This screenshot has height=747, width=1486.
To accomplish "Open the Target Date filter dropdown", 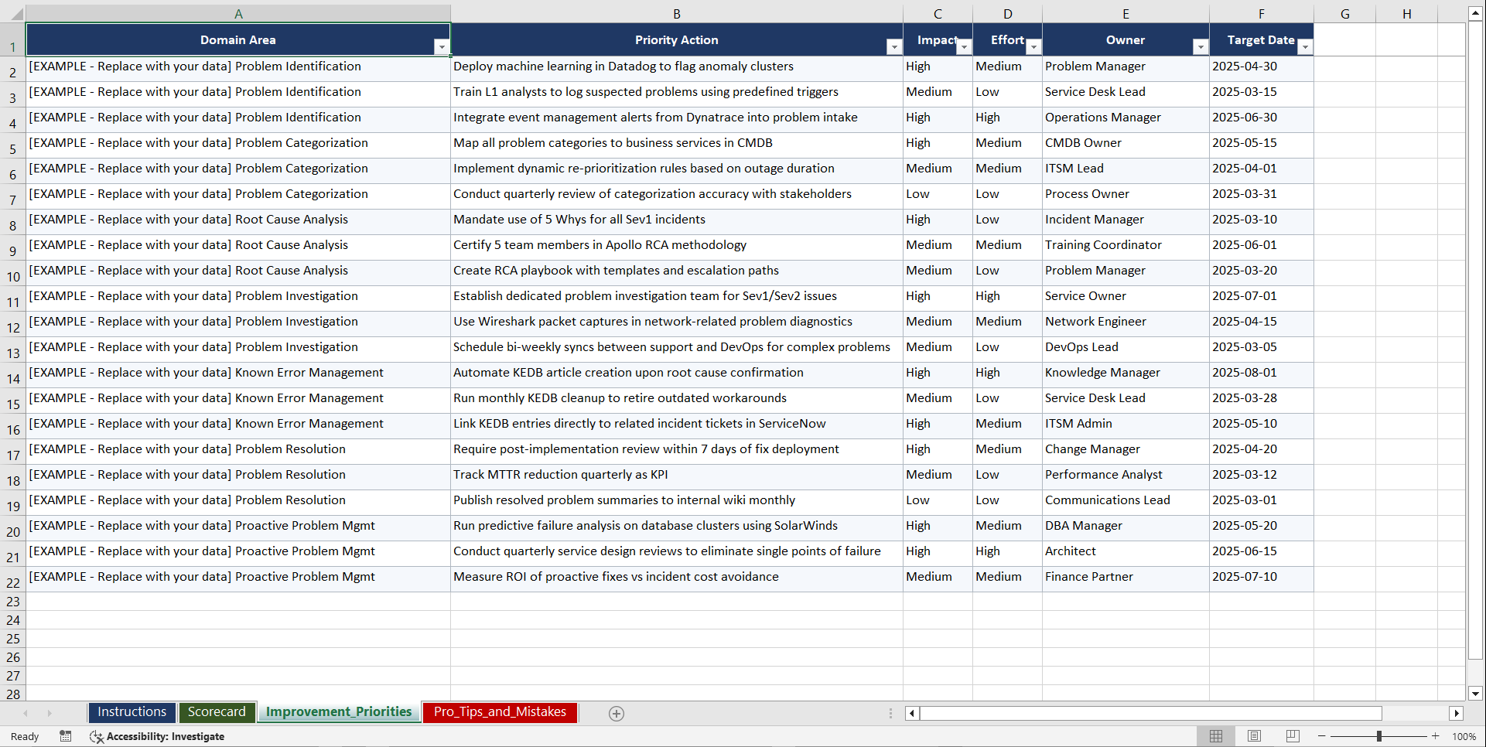I will point(1305,47).
